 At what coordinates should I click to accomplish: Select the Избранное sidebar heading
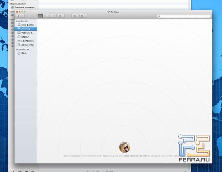coord(22,21)
